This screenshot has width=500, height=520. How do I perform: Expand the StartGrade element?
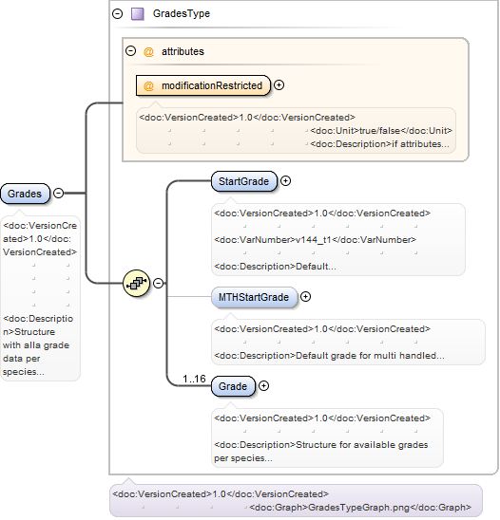pos(285,180)
